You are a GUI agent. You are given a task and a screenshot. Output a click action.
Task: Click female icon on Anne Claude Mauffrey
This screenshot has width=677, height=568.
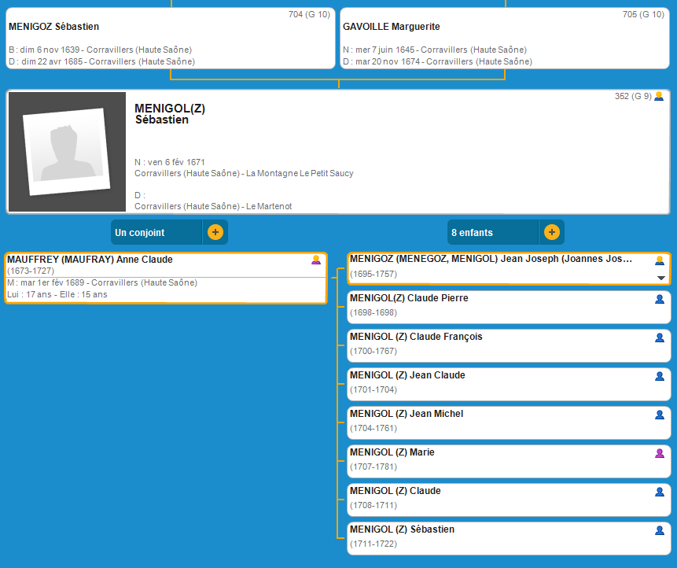316,260
